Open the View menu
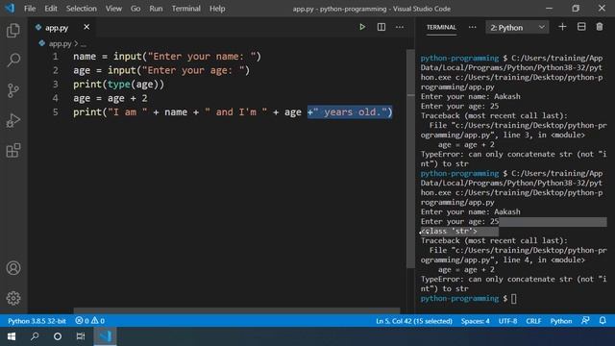Screen dimensions: 615x346 [x=113, y=9]
